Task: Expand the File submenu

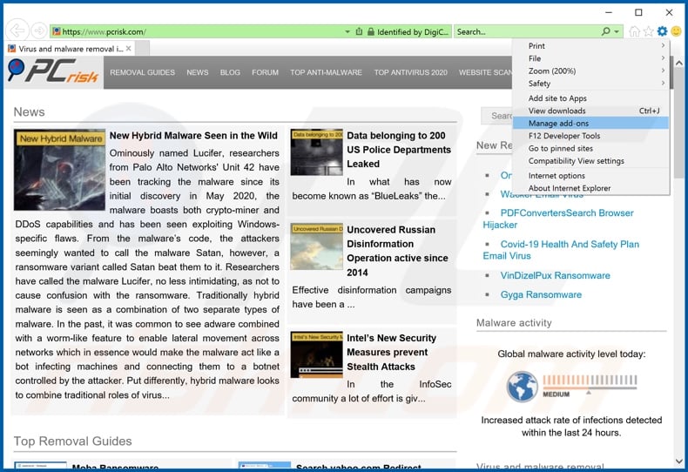Action: (590, 58)
